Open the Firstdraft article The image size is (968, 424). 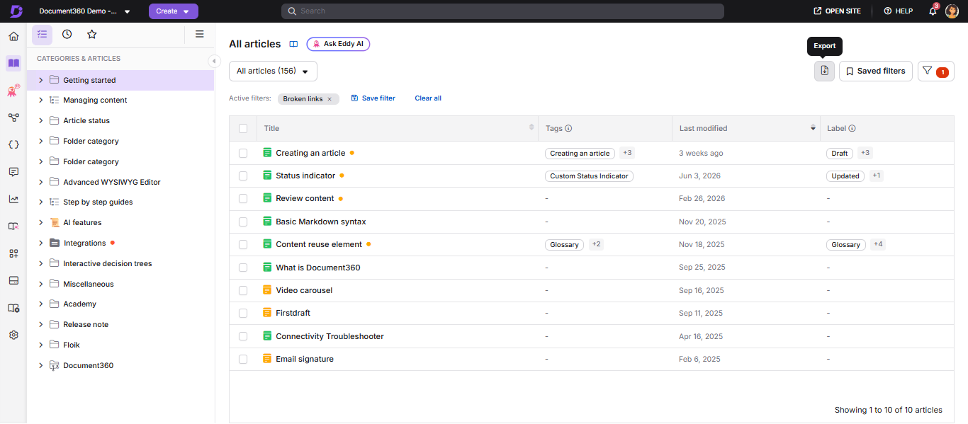(x=293, y=313)
